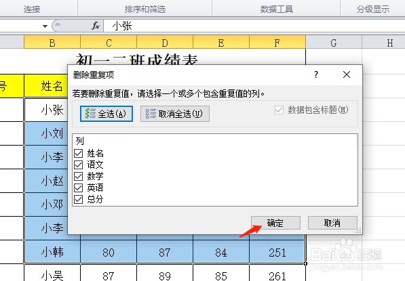405x281 pixels.
Task: Click cell 84 in 小韩 row
Action: tap(221, 252)
